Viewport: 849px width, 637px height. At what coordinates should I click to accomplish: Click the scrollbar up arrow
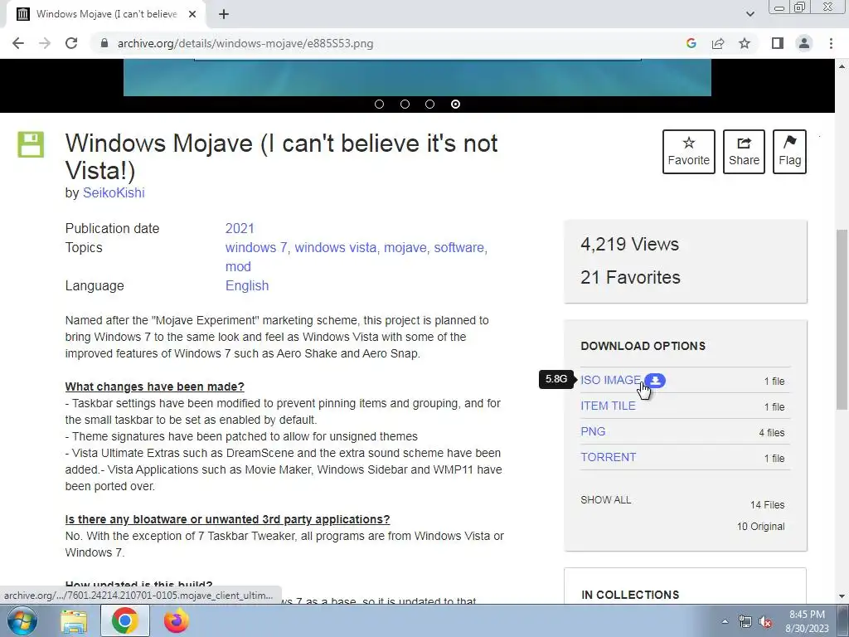[842, 66]
